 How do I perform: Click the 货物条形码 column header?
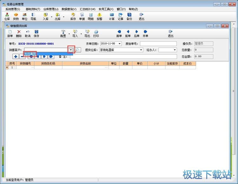(48, 64)
